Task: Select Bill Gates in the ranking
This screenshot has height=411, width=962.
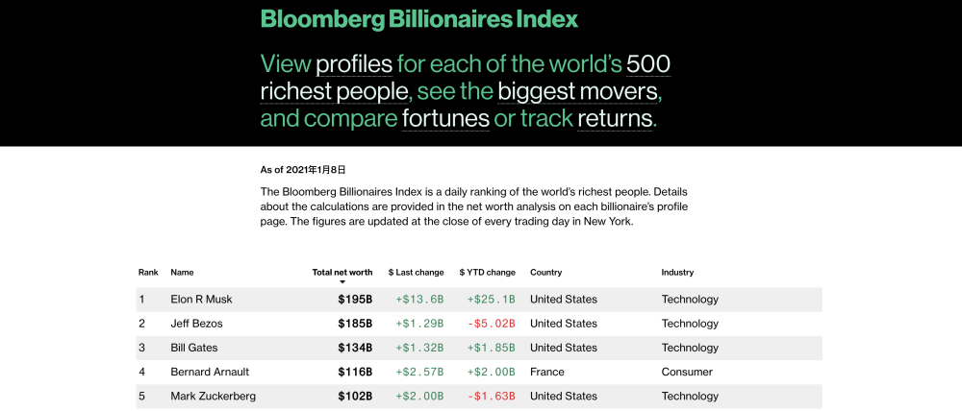Action: tap(194, 348)
